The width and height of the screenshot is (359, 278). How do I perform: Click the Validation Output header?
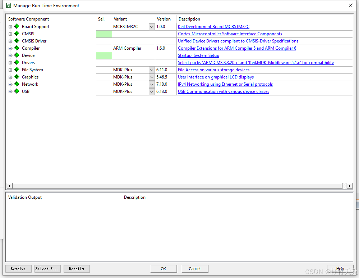[x=25, y=197]
